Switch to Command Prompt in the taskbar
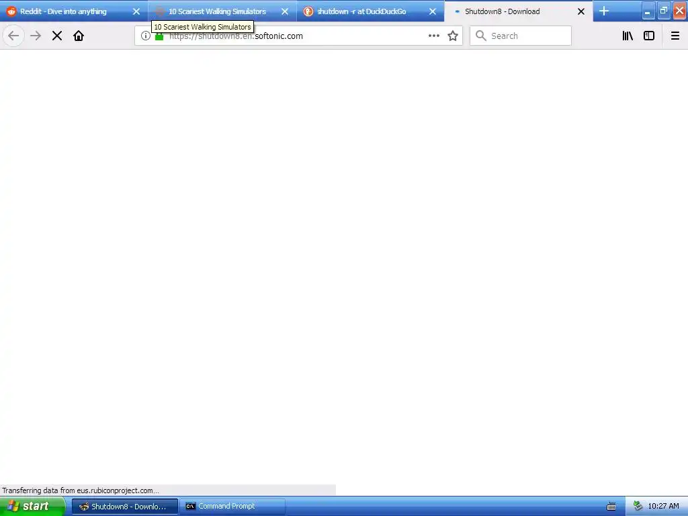688x516 pixels. pyautogui.click(x=232, y=507)
